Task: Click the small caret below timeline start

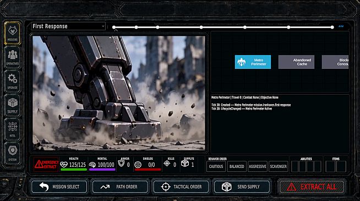Action: [116, 30]
